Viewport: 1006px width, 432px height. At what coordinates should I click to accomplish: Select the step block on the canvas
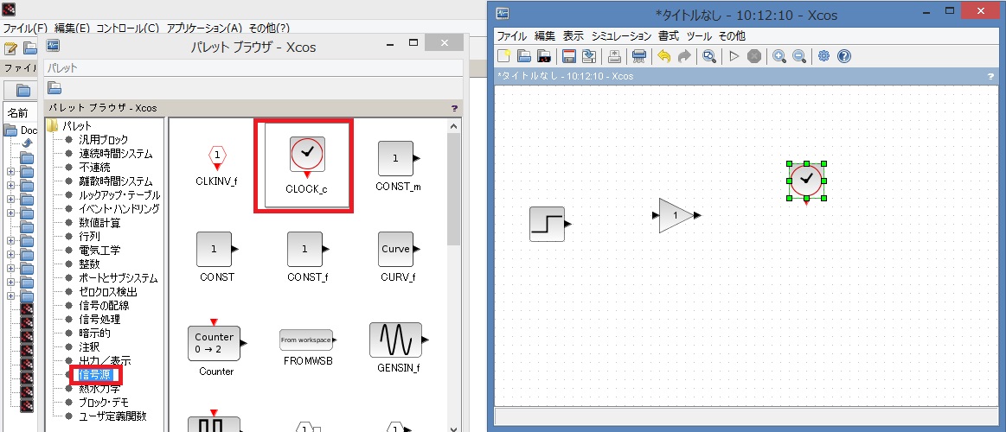[x=548, y=225]
